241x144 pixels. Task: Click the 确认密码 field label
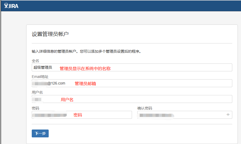tap(145, 108)
